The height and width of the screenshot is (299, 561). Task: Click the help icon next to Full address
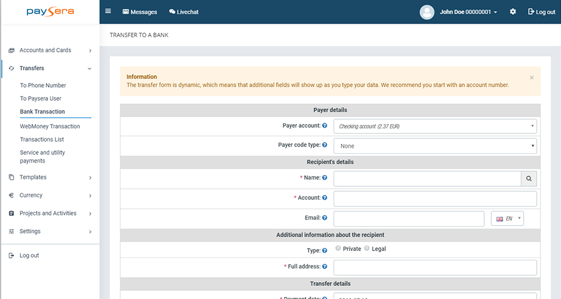(x=325, y=267)
